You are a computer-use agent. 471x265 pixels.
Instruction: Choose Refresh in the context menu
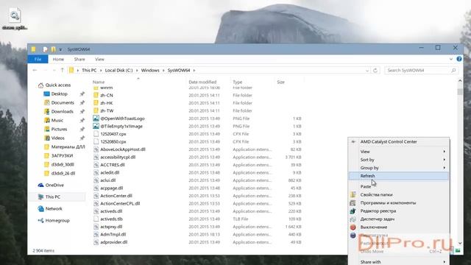point(399,176)
